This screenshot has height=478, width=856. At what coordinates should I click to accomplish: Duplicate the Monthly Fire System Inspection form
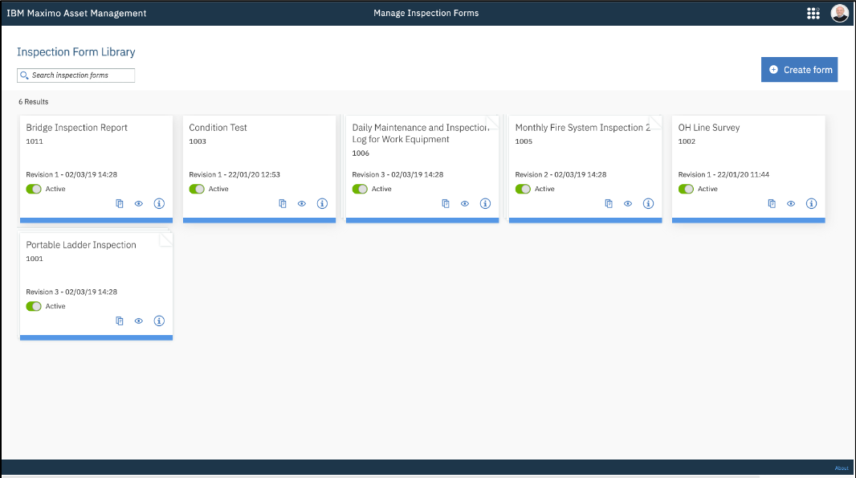(608, 203)
